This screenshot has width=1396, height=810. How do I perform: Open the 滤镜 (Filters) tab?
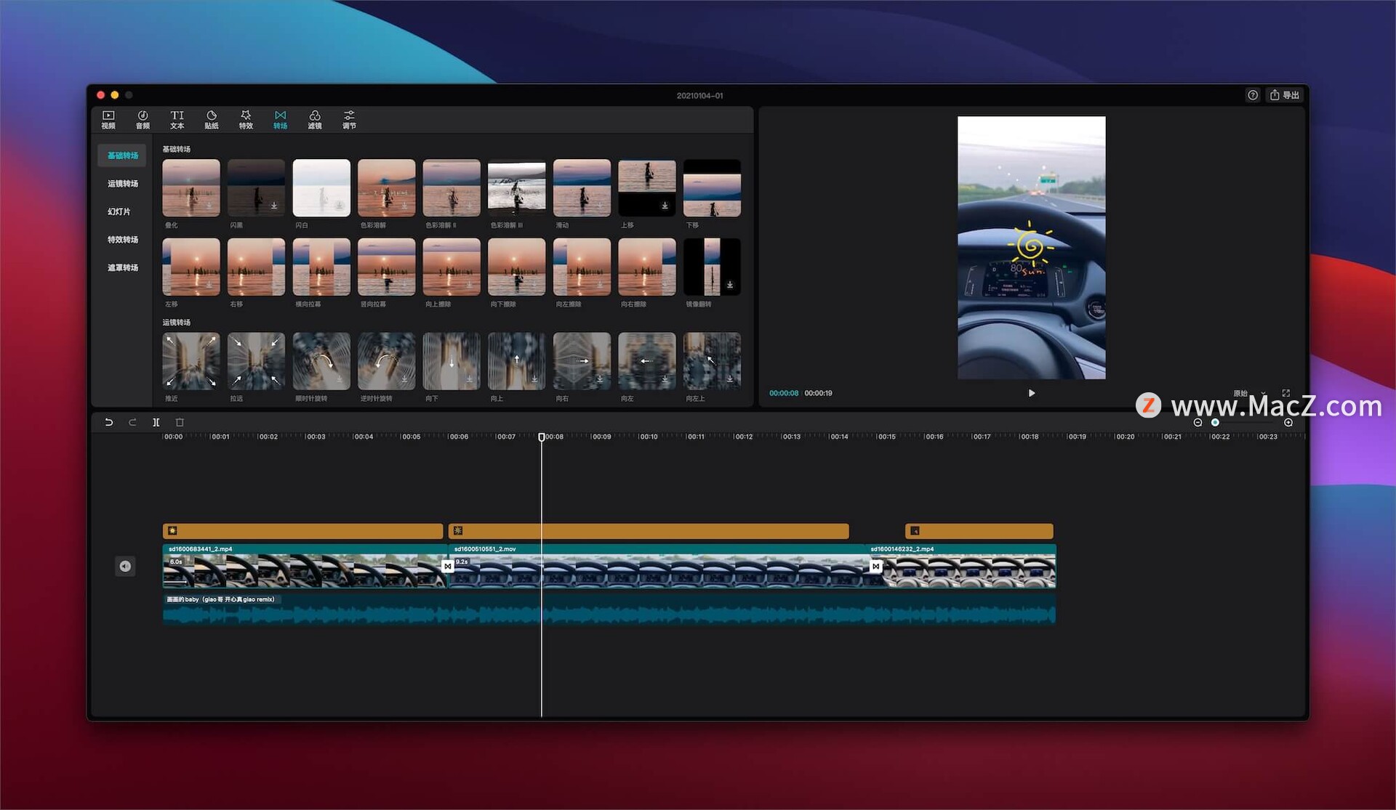click(315, 120)
